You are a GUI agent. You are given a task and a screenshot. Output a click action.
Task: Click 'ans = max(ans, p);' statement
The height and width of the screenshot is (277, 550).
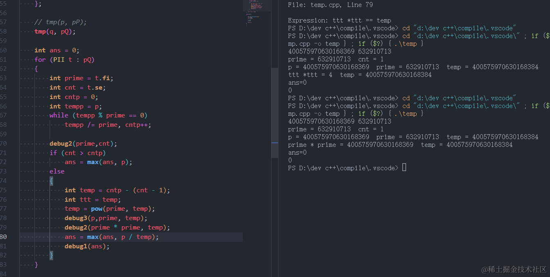point(99,162)
